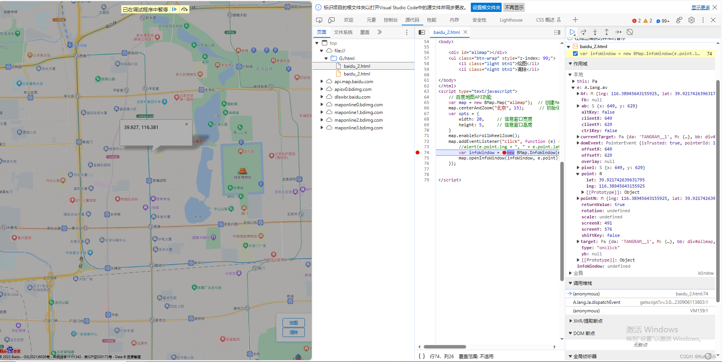Image resolution: width=722 pixels, height=362 pixels.
Task: Click the 清除 map button
Action: click(x=294, y=332)
